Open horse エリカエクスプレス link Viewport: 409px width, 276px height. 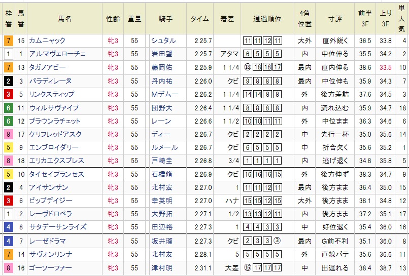point(57,161)
